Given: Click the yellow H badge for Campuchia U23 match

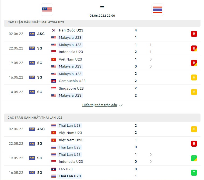Looking at the screenshot, I should (x=194, y=77).
